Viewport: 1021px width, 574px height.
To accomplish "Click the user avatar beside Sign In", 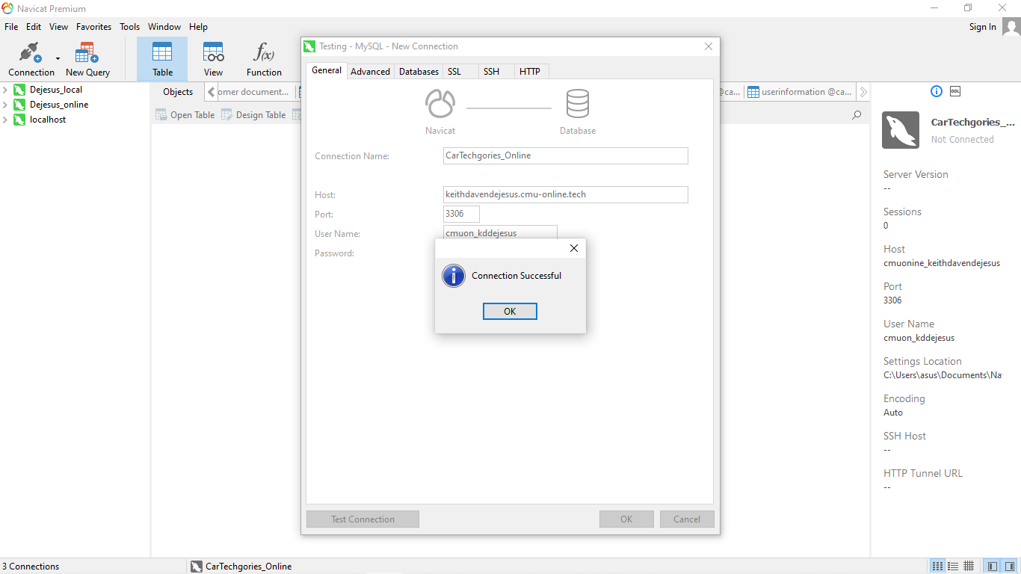I will click(x=1011, y=27).
